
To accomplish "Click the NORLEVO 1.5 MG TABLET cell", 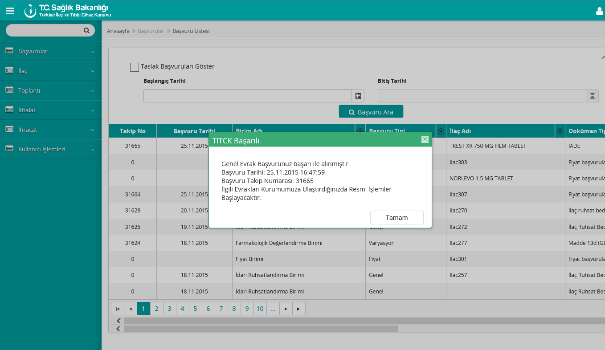I will [x=505, y=178].
